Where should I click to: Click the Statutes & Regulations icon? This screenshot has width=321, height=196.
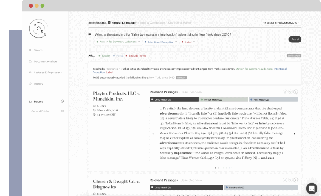click(x=30, y=72)
